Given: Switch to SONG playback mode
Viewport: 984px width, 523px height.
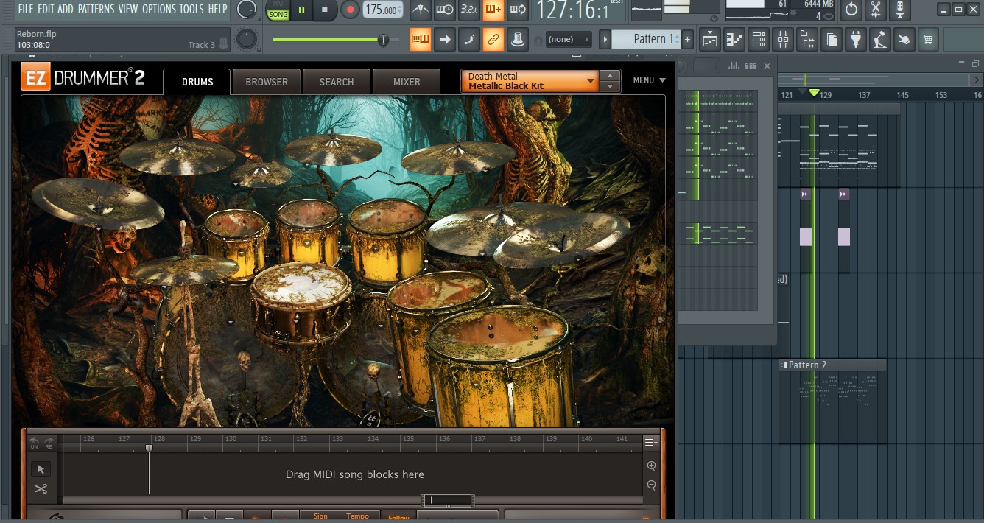Looking at the screenshot, I should click(x=278, y=14).
